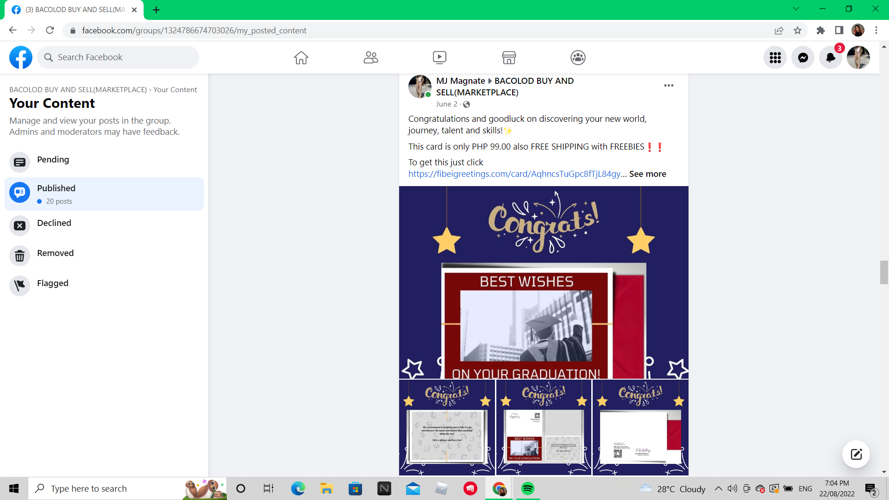Select the Pending content tab
The image size is (889, 500).
click(x=53, y=160)
